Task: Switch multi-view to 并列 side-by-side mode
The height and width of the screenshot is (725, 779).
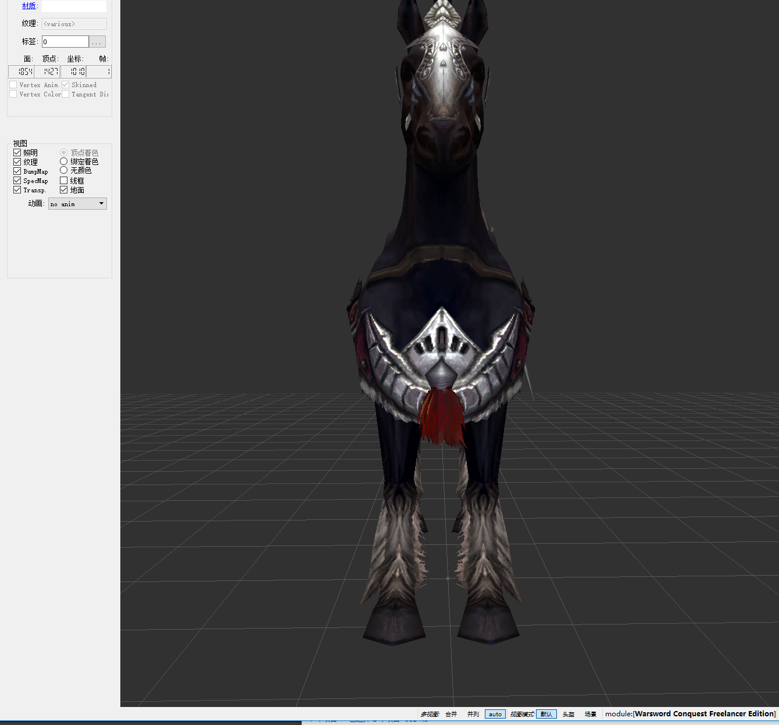Action: coord(473,714)
